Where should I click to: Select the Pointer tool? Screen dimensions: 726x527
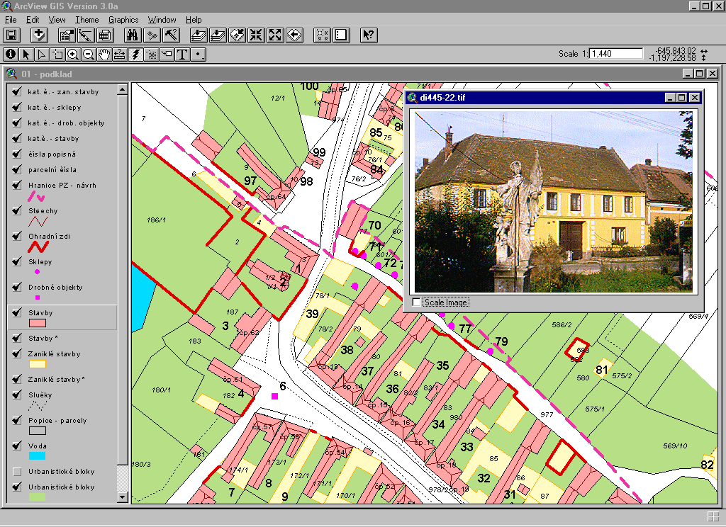click(26, 55)
